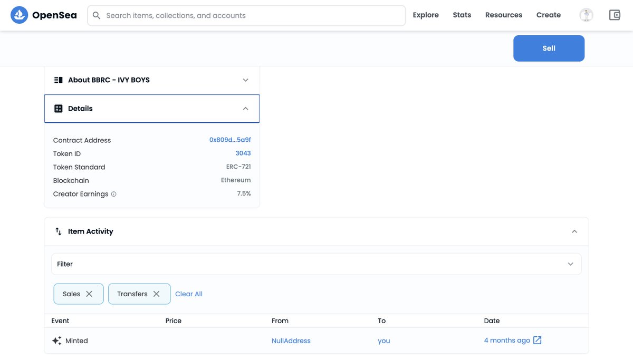The image size is (633, 360).
Task: Click the Details panel icon
Action: point(59,109)
